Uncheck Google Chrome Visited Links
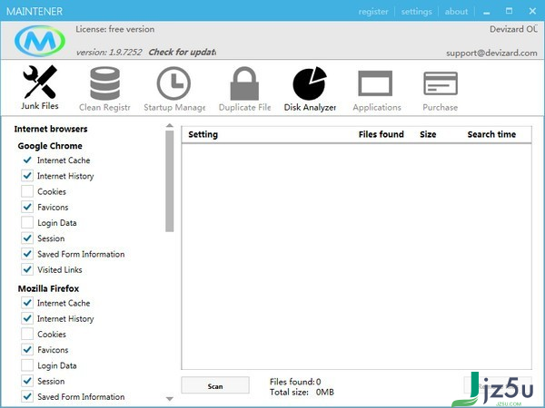Screen dimensions: 545x408 point(27,269)
